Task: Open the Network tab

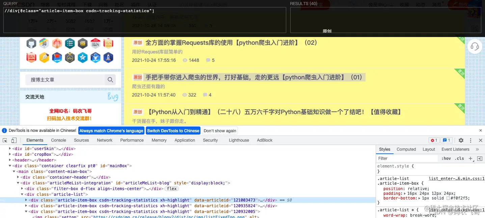Action: coord(105,140)
